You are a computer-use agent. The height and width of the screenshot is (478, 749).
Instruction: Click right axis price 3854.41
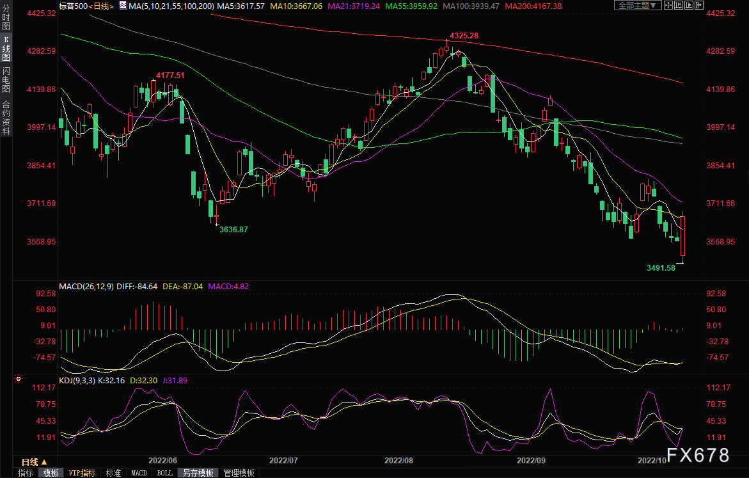pyautogui.click(x=720, y=165)
